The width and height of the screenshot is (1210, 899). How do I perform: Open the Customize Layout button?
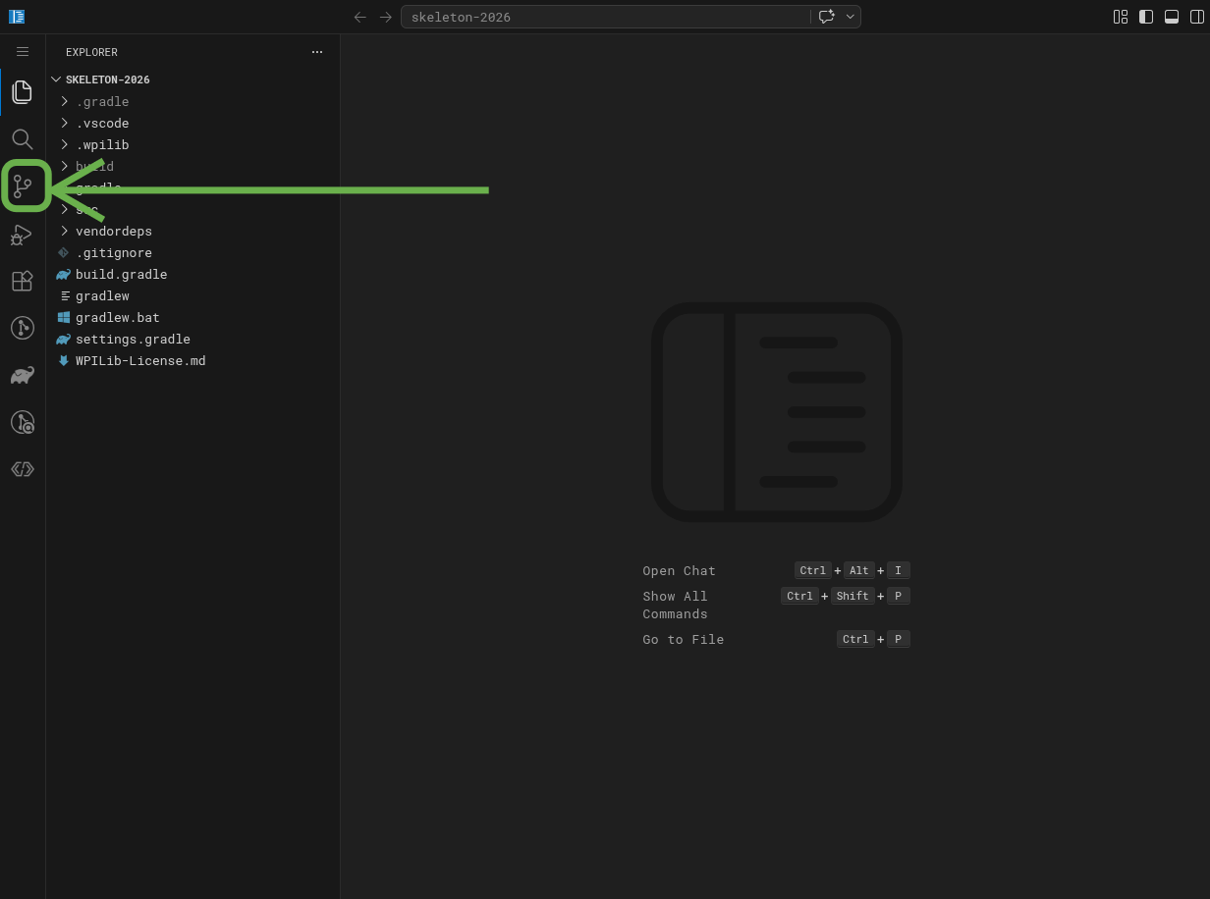[x=1121, y=17]
